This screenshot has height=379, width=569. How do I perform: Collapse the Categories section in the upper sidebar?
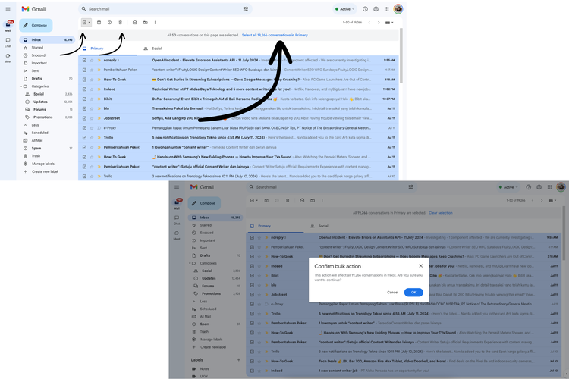(x=26, y=86)
